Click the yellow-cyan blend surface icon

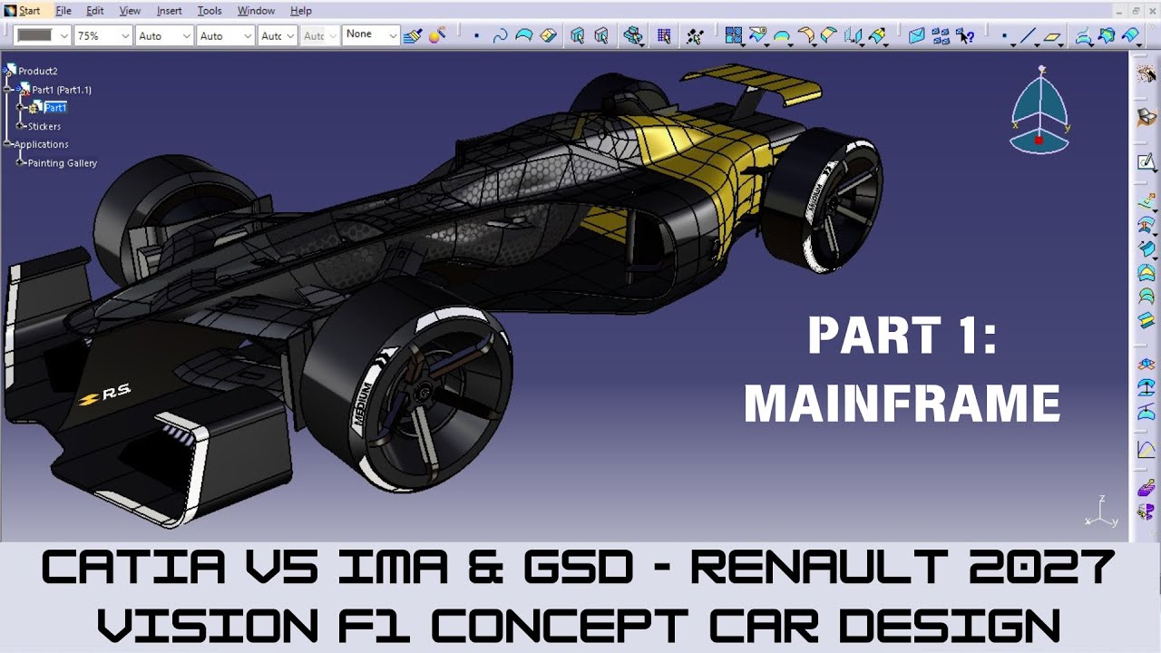pos(828,36)
